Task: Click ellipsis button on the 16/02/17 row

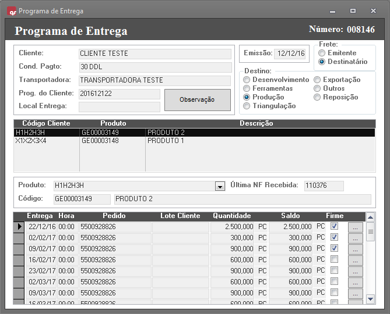Action: (x=355, y=260)
